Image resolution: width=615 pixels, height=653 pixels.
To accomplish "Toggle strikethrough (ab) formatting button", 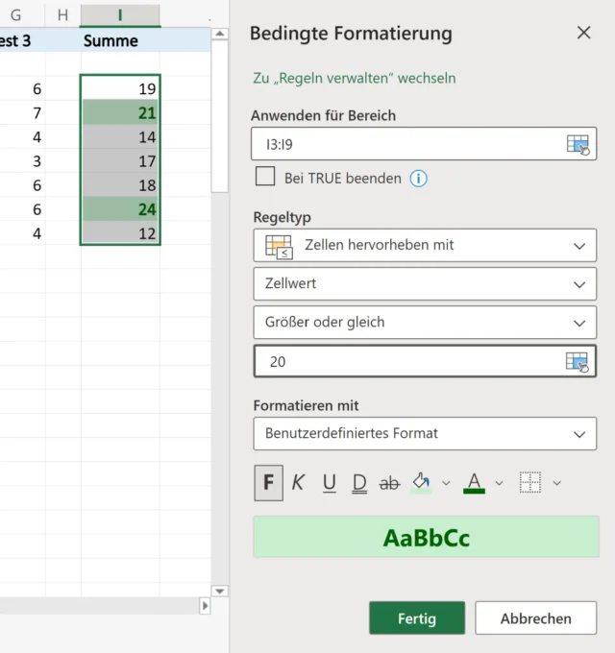I will tap(389, 483).
